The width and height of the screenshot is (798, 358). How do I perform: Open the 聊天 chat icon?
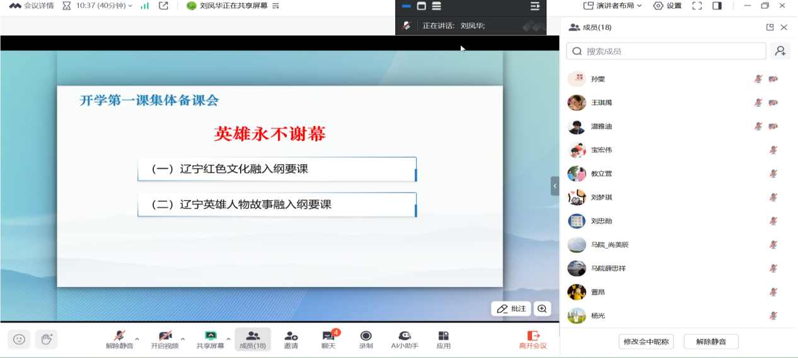328,339
